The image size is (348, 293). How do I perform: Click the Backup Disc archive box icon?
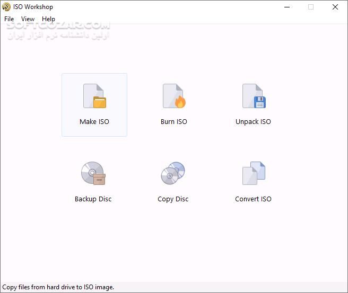93,173
